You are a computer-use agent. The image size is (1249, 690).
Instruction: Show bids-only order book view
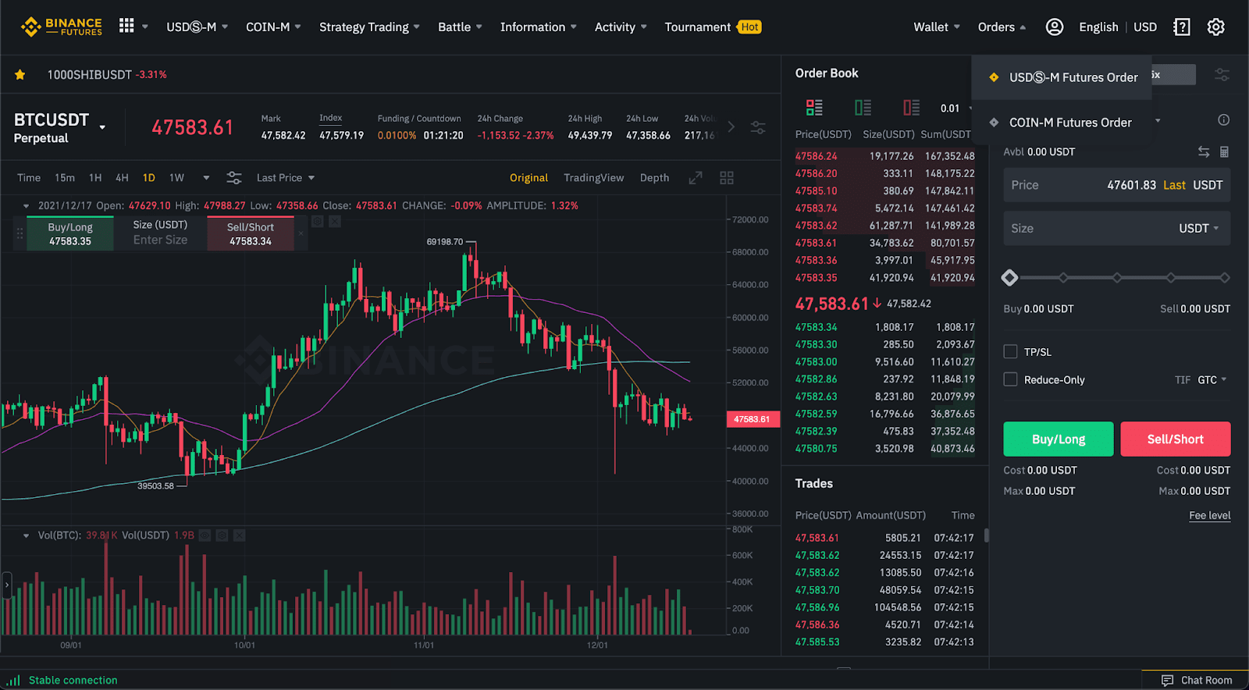click(863, 108)
